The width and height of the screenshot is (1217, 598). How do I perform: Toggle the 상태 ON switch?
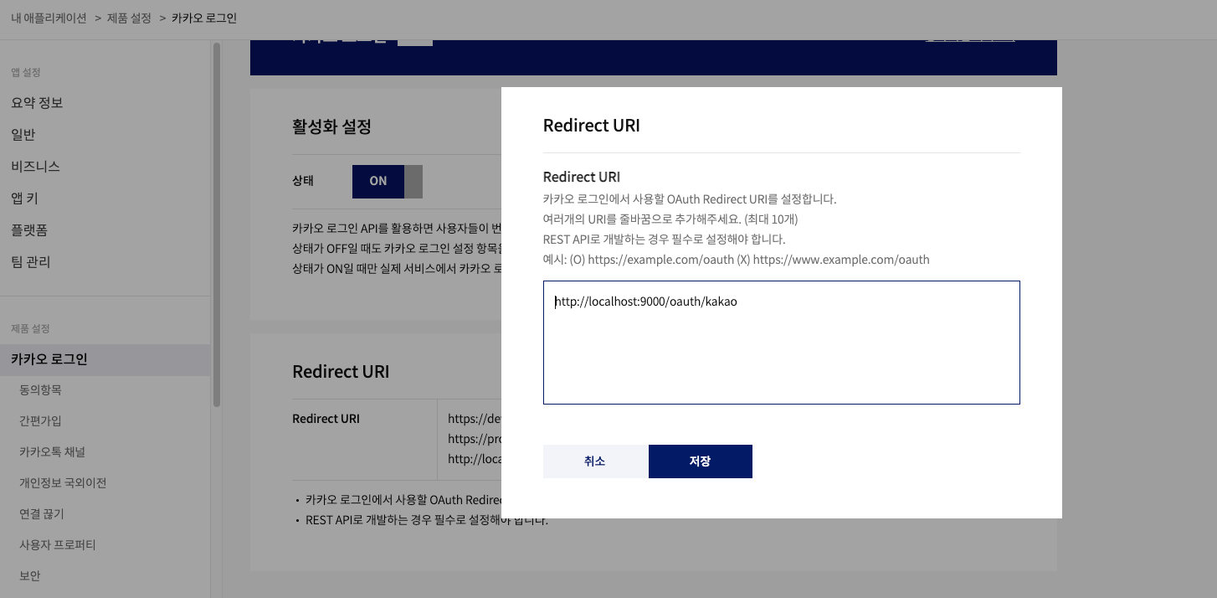click(x=388, y=181)
